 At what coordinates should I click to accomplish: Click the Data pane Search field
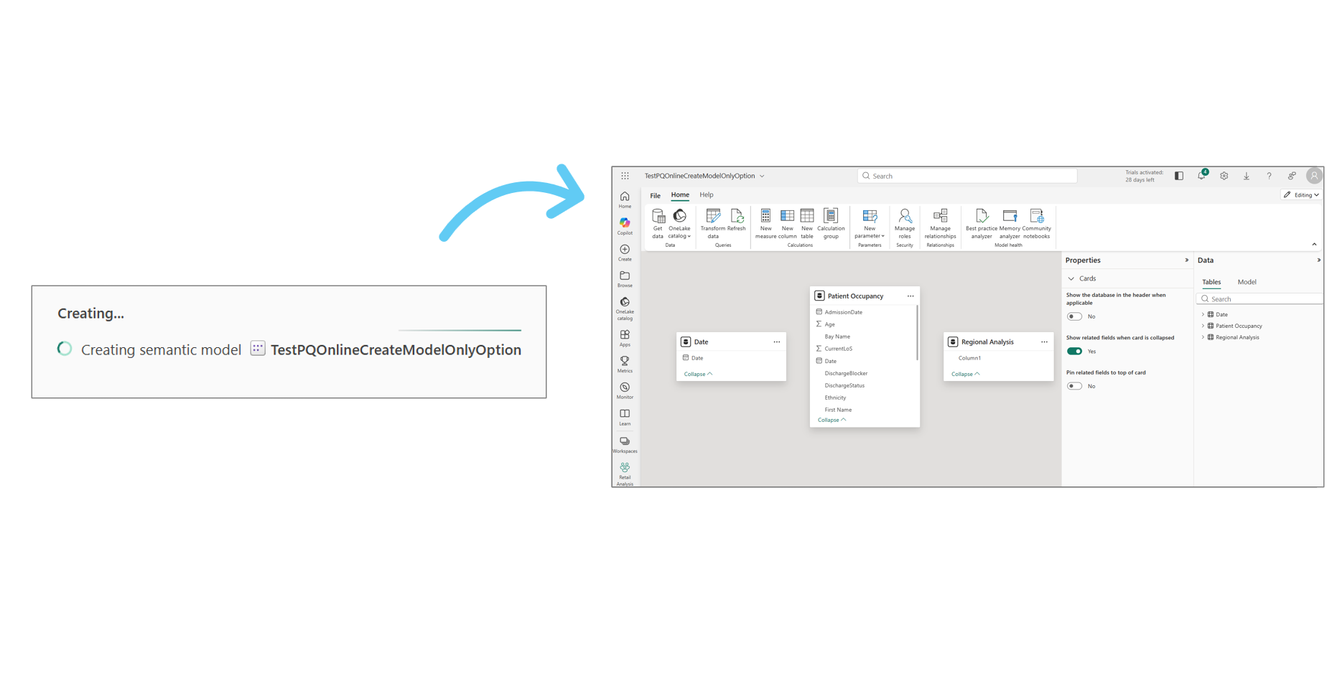coord(1259,299)
